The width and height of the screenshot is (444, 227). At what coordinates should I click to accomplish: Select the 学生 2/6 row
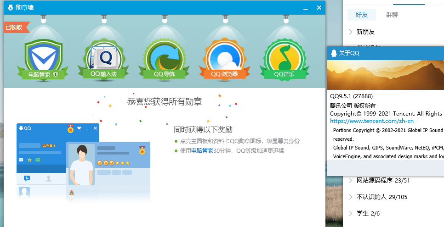(393, 213)
